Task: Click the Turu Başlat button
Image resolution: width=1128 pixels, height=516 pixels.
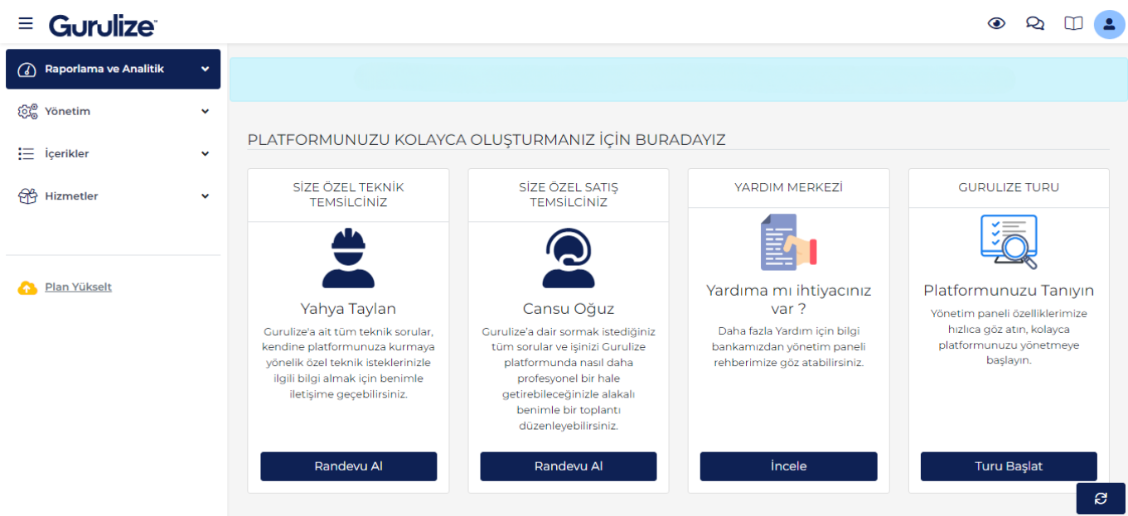Action: coord(1009,466)
